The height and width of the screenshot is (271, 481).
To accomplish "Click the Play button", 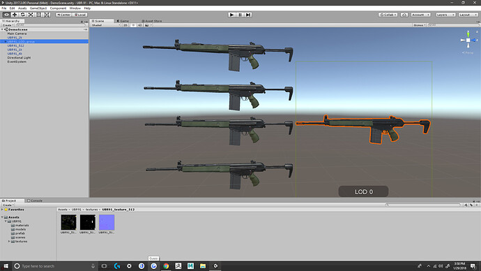I will pos(232,15).
